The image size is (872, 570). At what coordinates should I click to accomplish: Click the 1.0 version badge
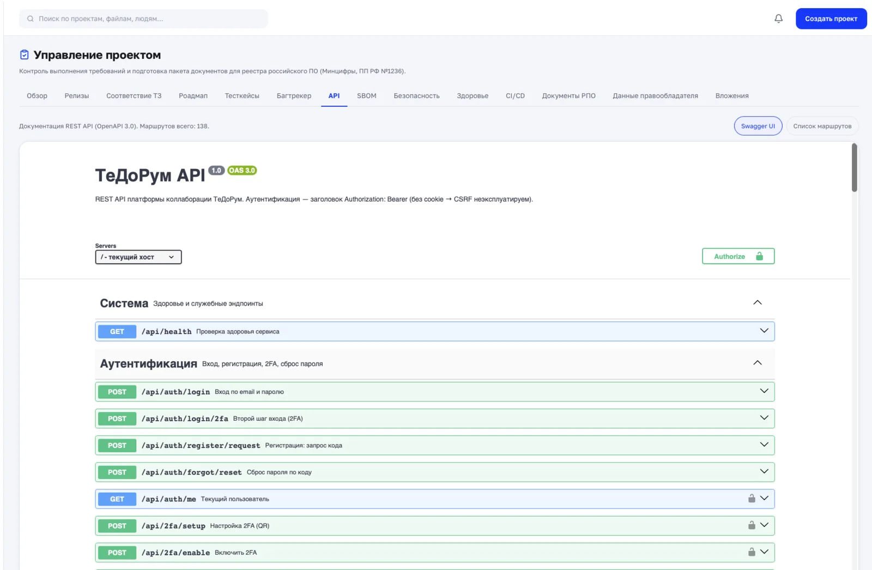pos(216,171)
